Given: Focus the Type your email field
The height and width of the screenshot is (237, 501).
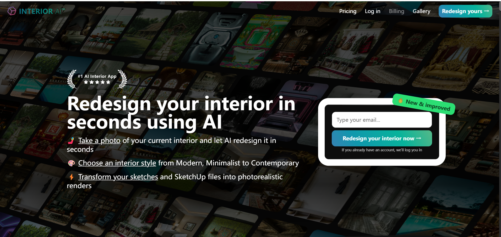Looking at the screenshot, I should pyautogui.click(x=382, y=120).
